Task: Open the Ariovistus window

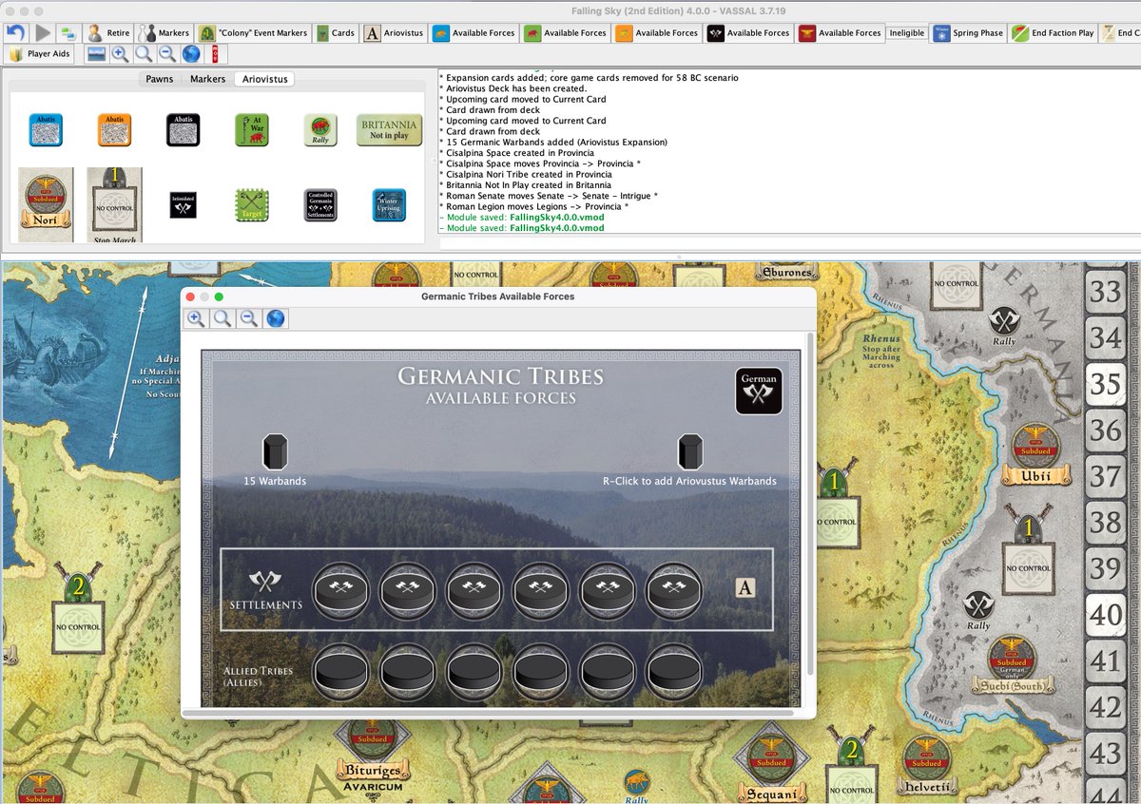Action: pos(395,31)
